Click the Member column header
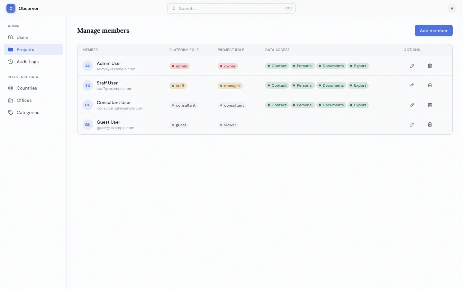The image size is (463, 289). (90, 50)
